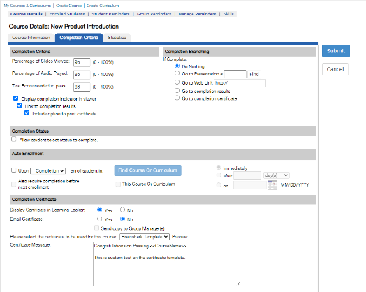Open the day(s) unit dropdown

277,175
